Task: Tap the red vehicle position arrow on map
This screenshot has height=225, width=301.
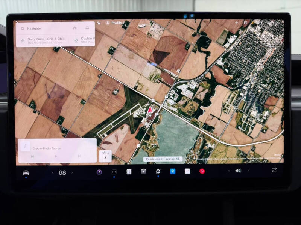Action: coord(150,110)
